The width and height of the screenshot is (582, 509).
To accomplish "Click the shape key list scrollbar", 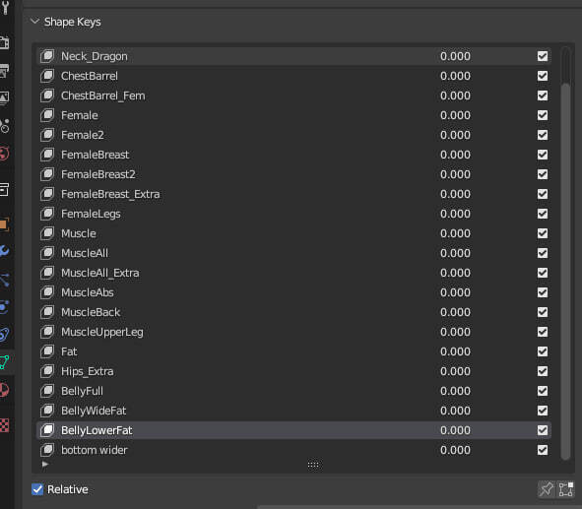I will tap(565, 271).
